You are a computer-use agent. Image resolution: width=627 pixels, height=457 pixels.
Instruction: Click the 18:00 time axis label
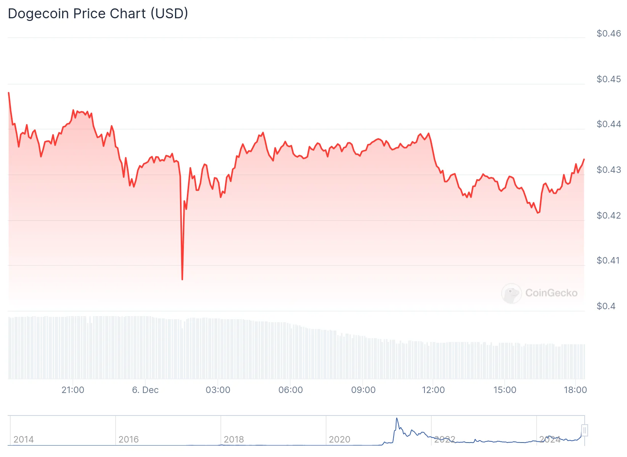point(575,390)
